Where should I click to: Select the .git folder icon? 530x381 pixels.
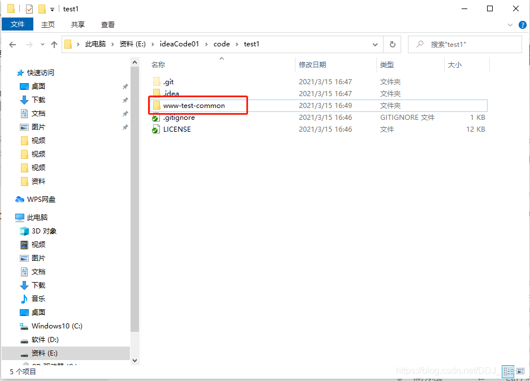156,81
